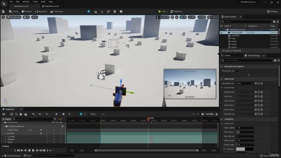Select the modeling mode icon in main toolbar
Viewport: 281px width, 158px height.
pos(115,12)
